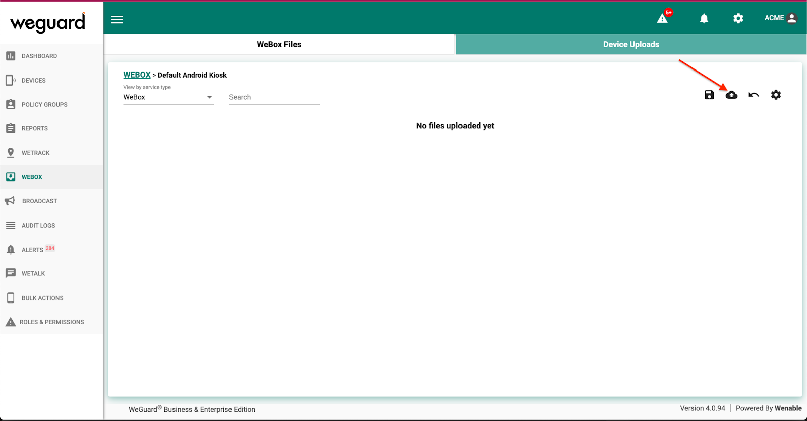
Task: Switch to the Device Uploads tab
Action: (631, 44)
